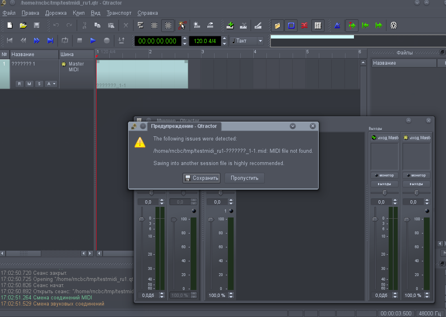Open a session file with the folder icon
Viewport: 446px width, 317px height.
click(x=23, y=25)
